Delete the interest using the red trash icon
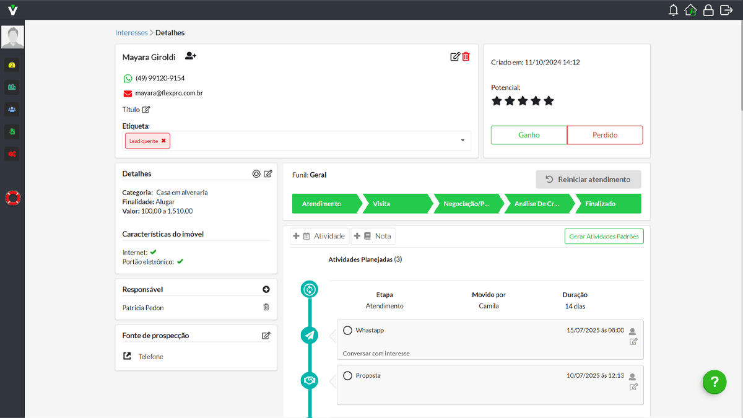The height and width of the screenshot is (418, 743). [x=466, y=56]
